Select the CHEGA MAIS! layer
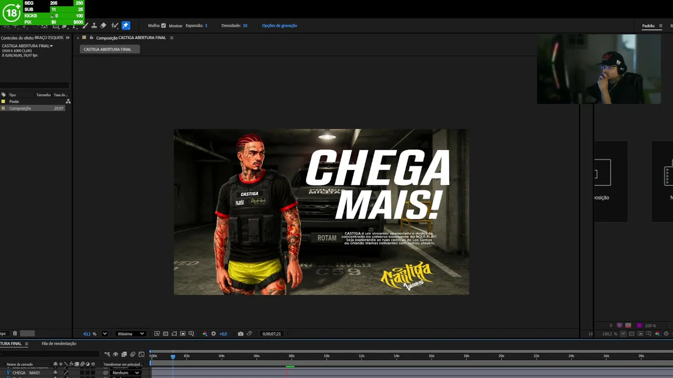Viewport: 673px width, 378px height. [26, 373]
